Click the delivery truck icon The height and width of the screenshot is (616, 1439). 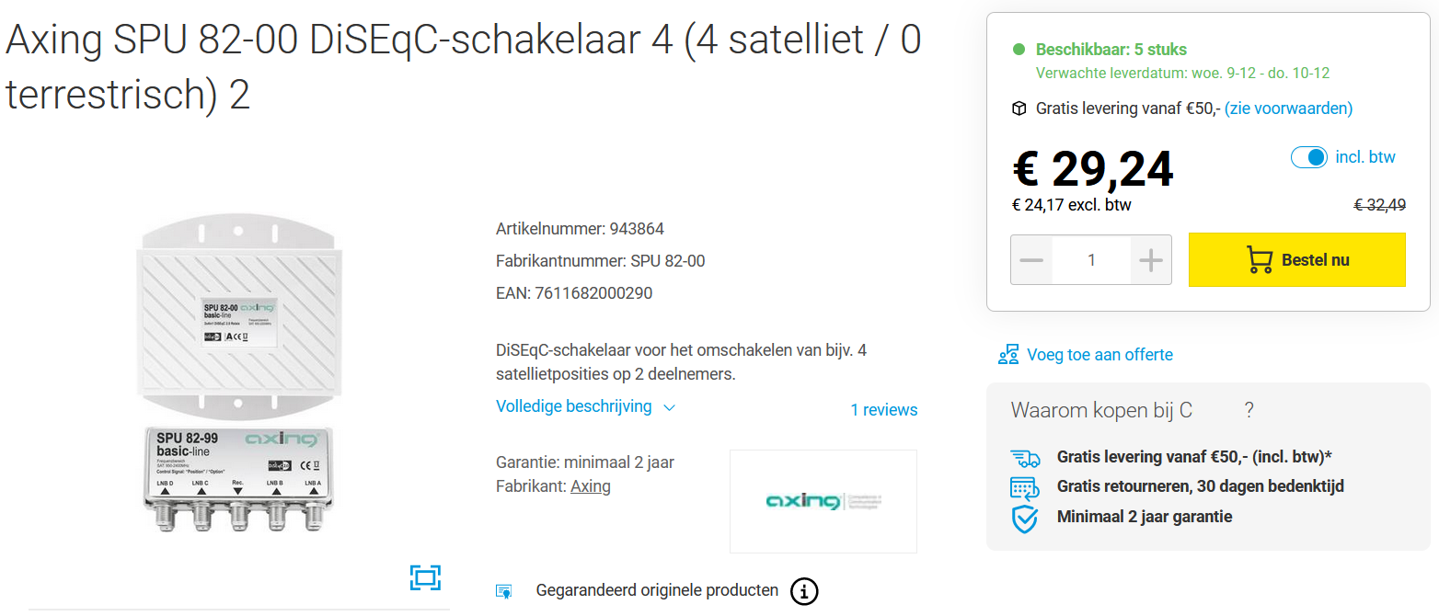click(x=1024, y=458)
